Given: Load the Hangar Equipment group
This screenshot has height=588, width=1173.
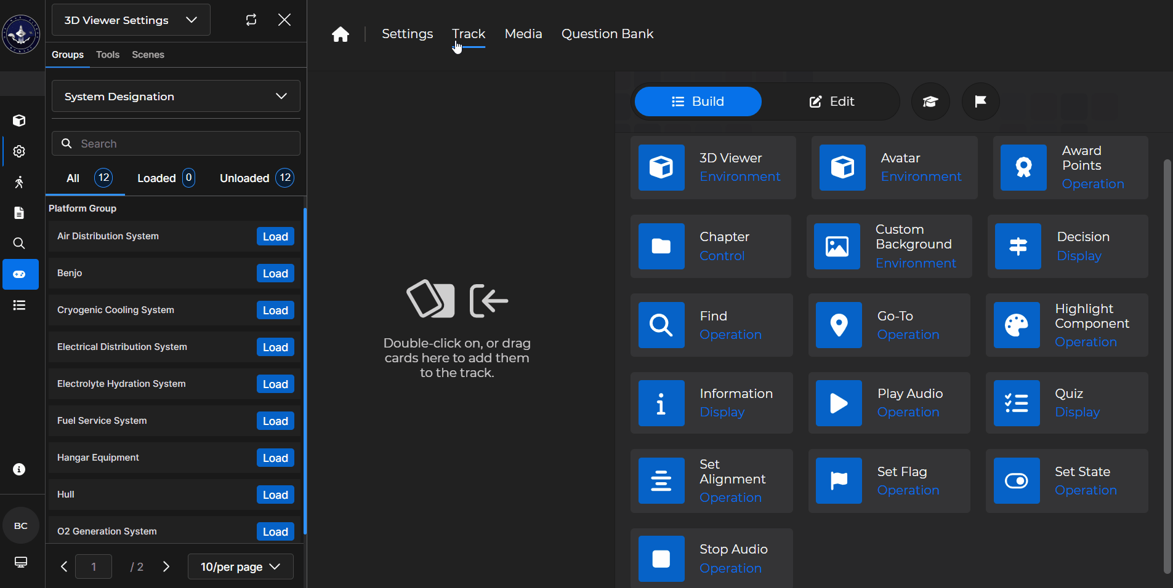Looking at the screenshot, I should coord(275,458).
